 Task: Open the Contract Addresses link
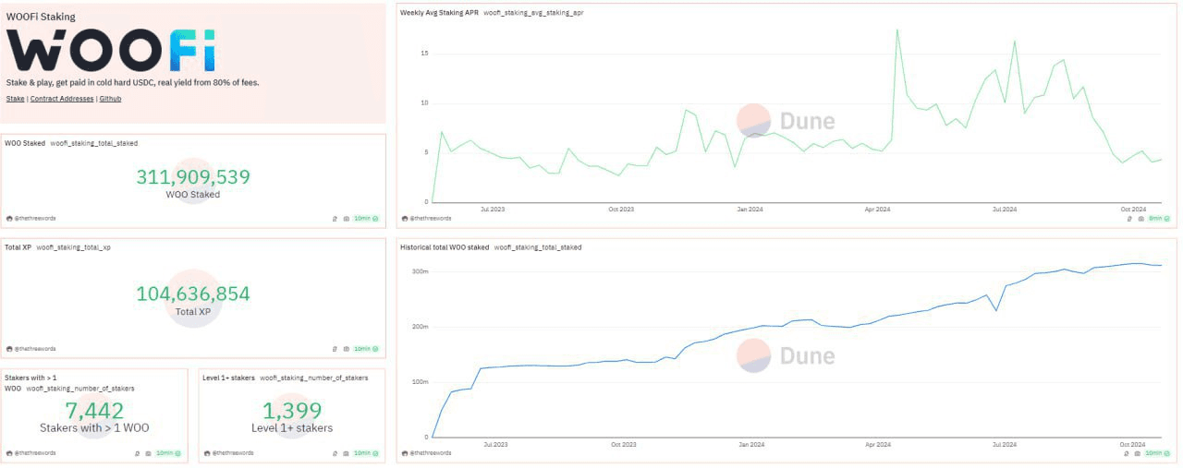pos(62,99)
